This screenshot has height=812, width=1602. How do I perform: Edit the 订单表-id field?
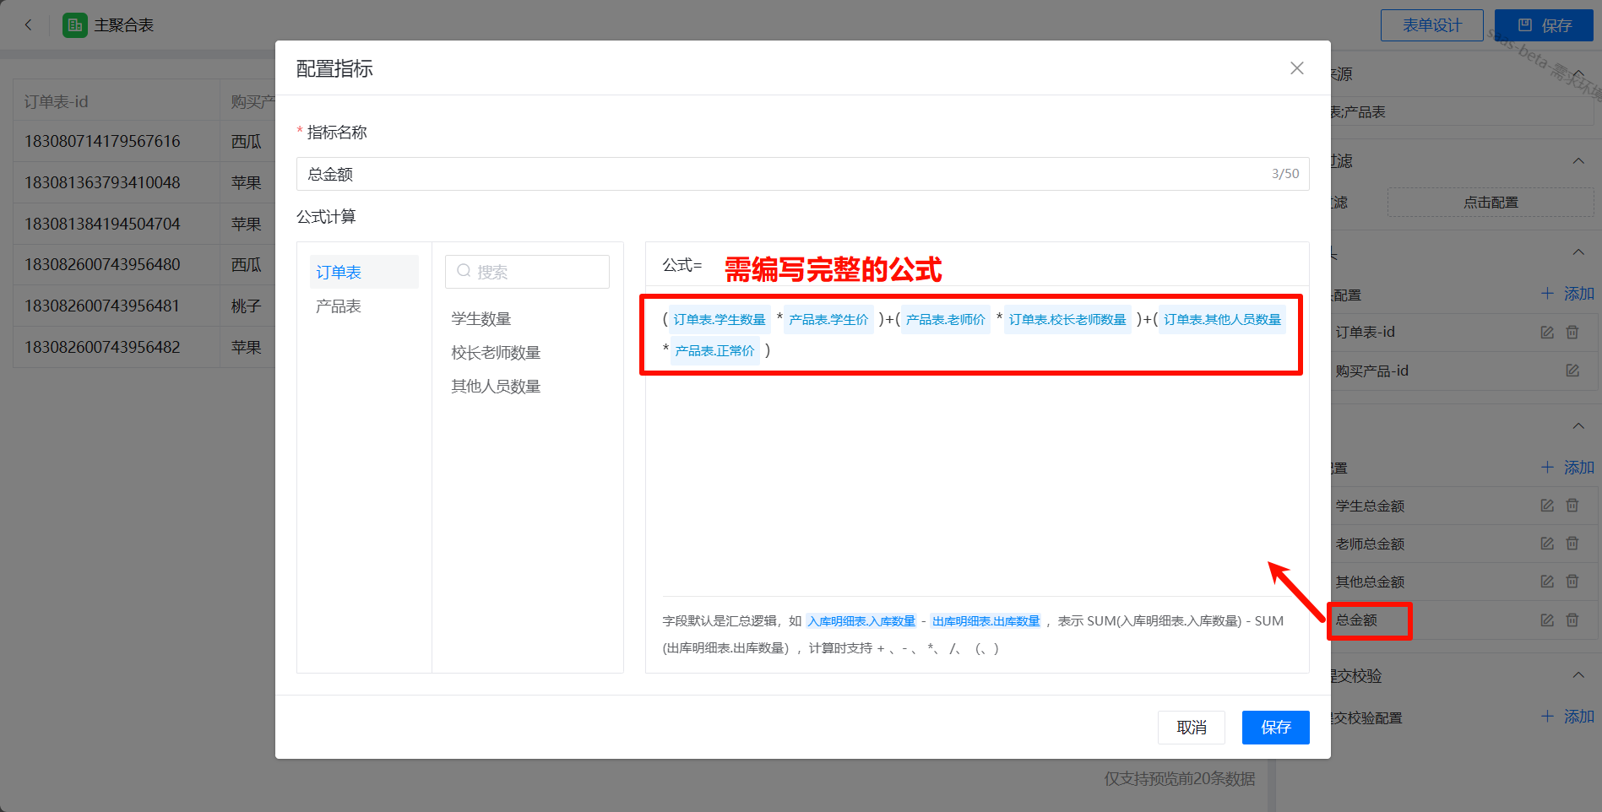pyautogui.click(x=1546, y=333)
